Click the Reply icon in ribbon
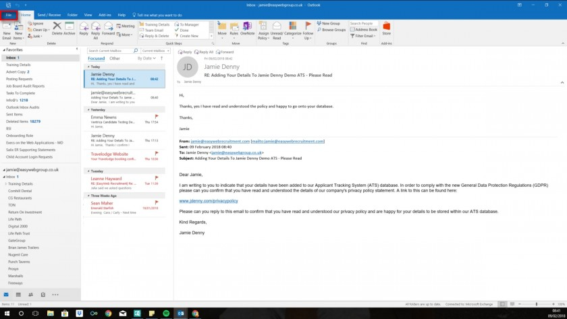 pos(84,26)
